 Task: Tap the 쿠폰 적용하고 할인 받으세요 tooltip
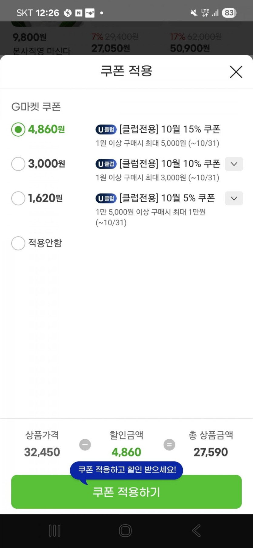click(x=127, y=470)
